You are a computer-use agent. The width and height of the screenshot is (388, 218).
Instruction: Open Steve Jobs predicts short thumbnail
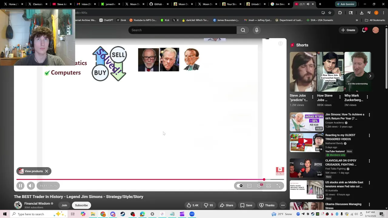[x=303, y=72]
